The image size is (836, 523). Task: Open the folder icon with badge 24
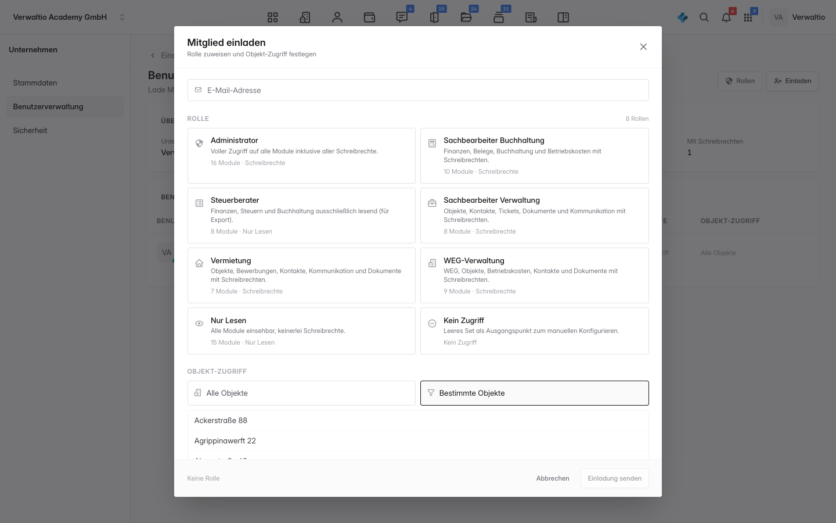coord(466,17)
